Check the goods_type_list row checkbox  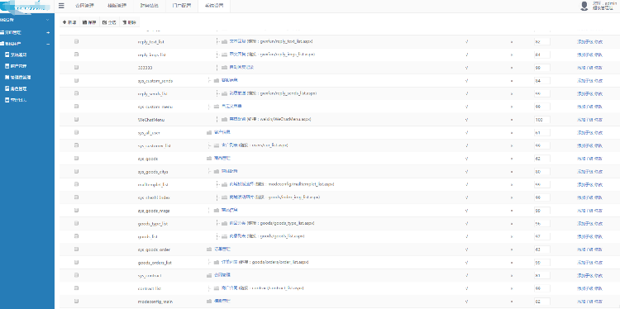(x=76, y=223)
